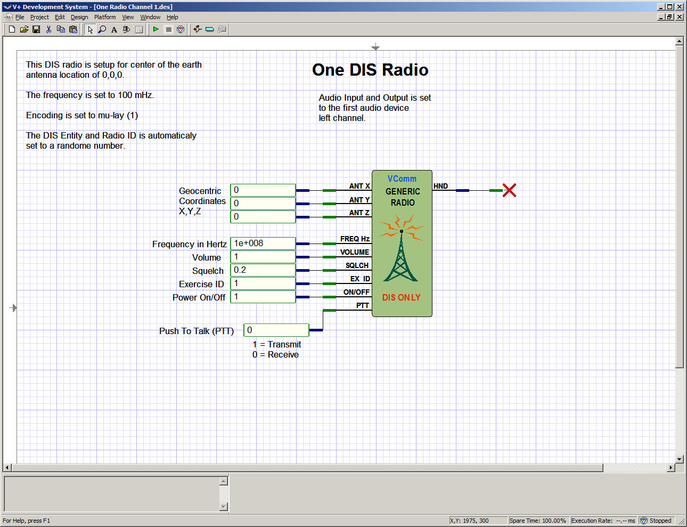The height and width of the screenshot is (527, 687).
Task: Save the design with the floppy icon
Action: pyautogui.click(x=36, y=29)
